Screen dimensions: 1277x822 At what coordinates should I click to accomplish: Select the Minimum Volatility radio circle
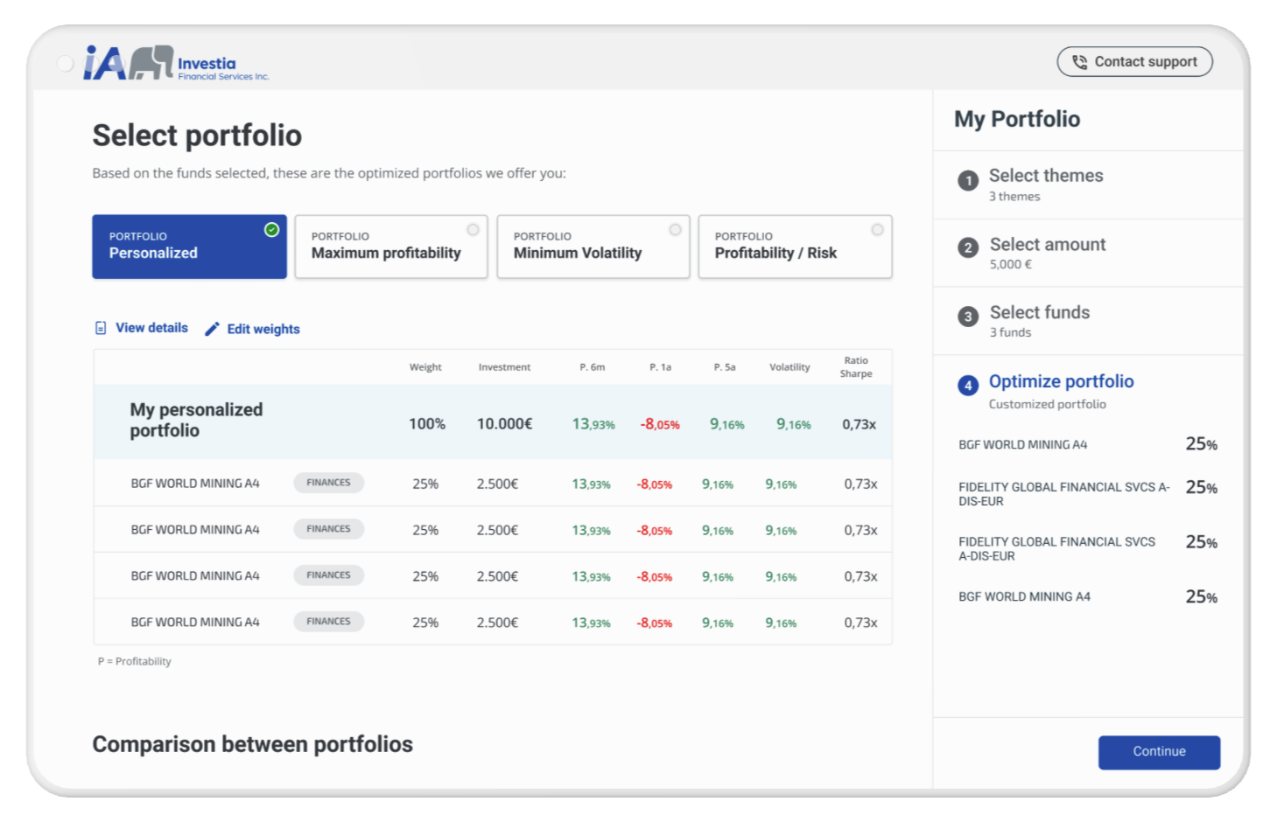coord(675,229)
